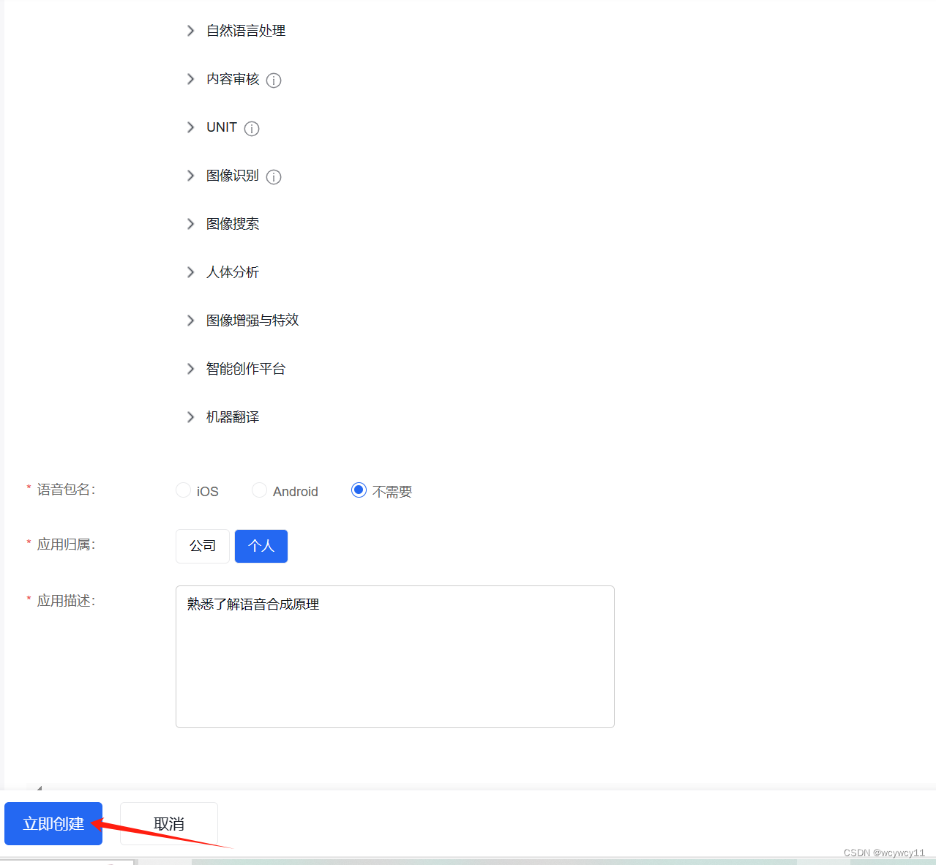Expand the 内容审核 category chevron

[190, 79]
